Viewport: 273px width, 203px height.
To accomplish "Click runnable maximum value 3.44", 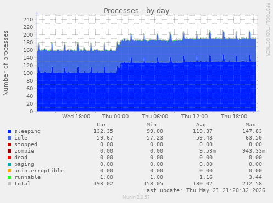I will 255,177.
